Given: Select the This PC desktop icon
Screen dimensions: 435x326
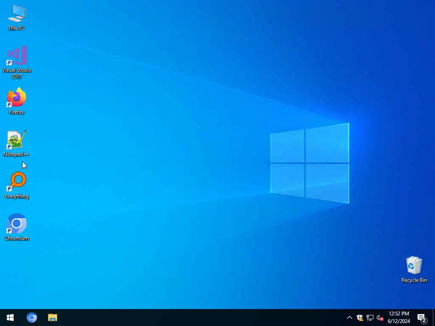Looking at the screenshot, I should click(17, 17).
